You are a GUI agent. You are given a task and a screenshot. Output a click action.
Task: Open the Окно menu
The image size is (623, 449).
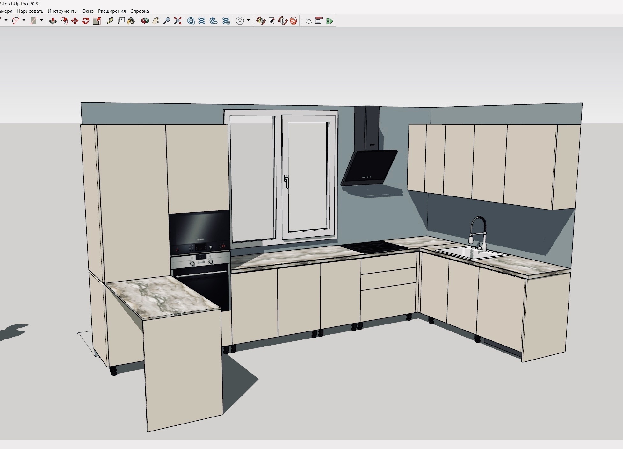pyautogui.click(x=88, y=11)
